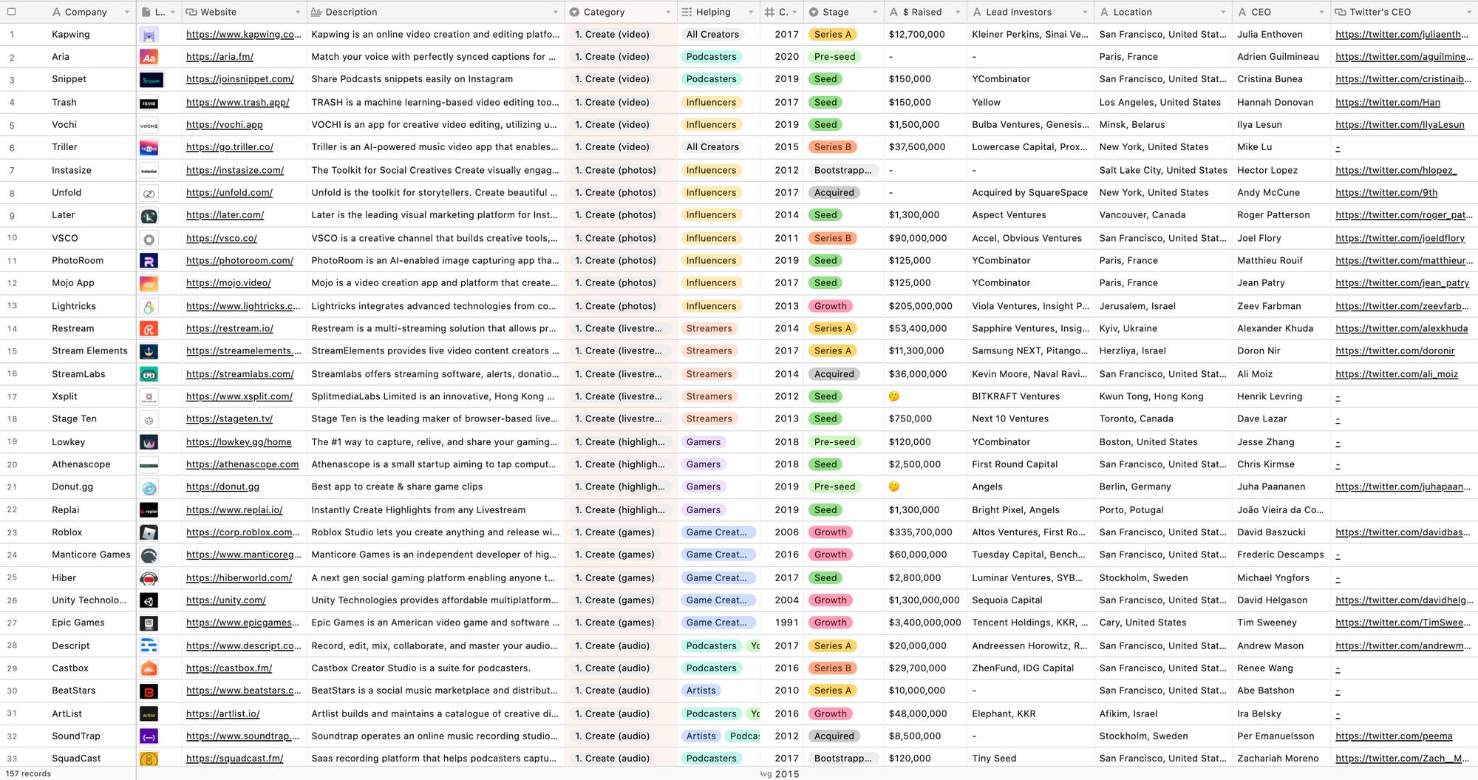Click the Castbox logo thumbnail
The width and height of the screenshot is (1478, 780).
(149, 669)
